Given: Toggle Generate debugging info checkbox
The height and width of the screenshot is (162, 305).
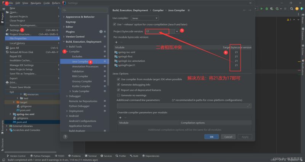Looking at the screenshot, I should pos(119,85).
